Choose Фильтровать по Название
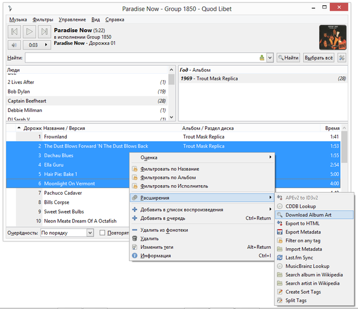Screen dimensions: 358x309 point(202,169)
